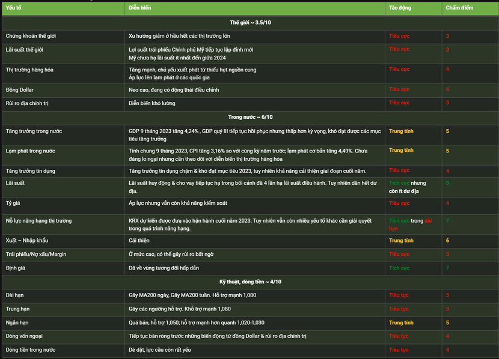Click the 'Dòng vốn ngoại' row label

[x=24, y=336]
